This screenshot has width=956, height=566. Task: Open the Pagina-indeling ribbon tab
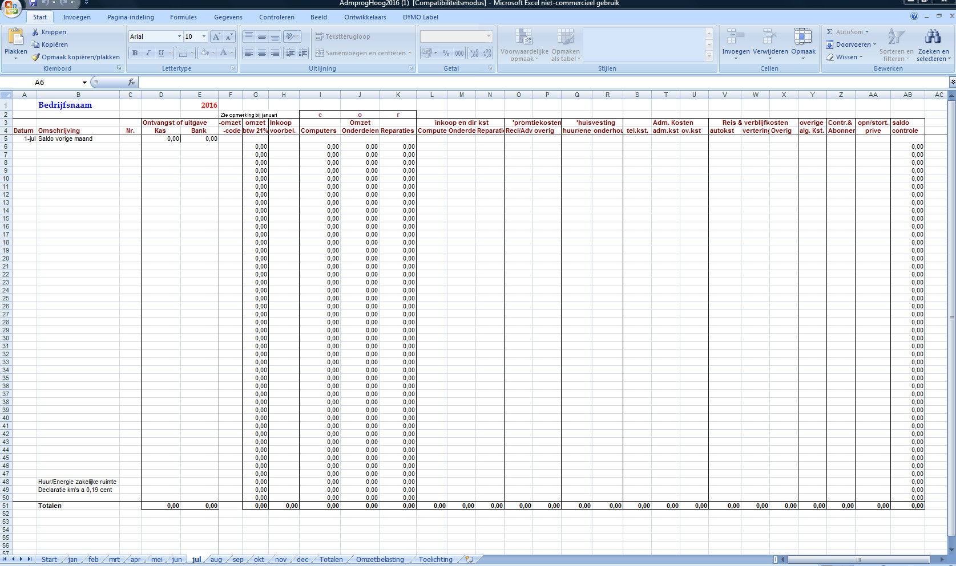(130, 17)
